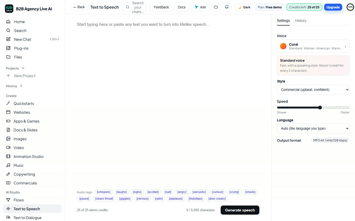Click the Quickstarts magic wand icon
Image resolution: width=355 pixels, height=221 pixels.
pos(8,103)
